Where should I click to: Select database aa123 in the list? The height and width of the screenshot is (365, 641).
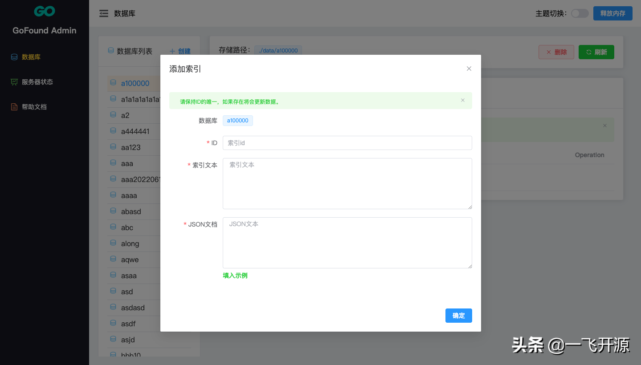tap(134, 147)
